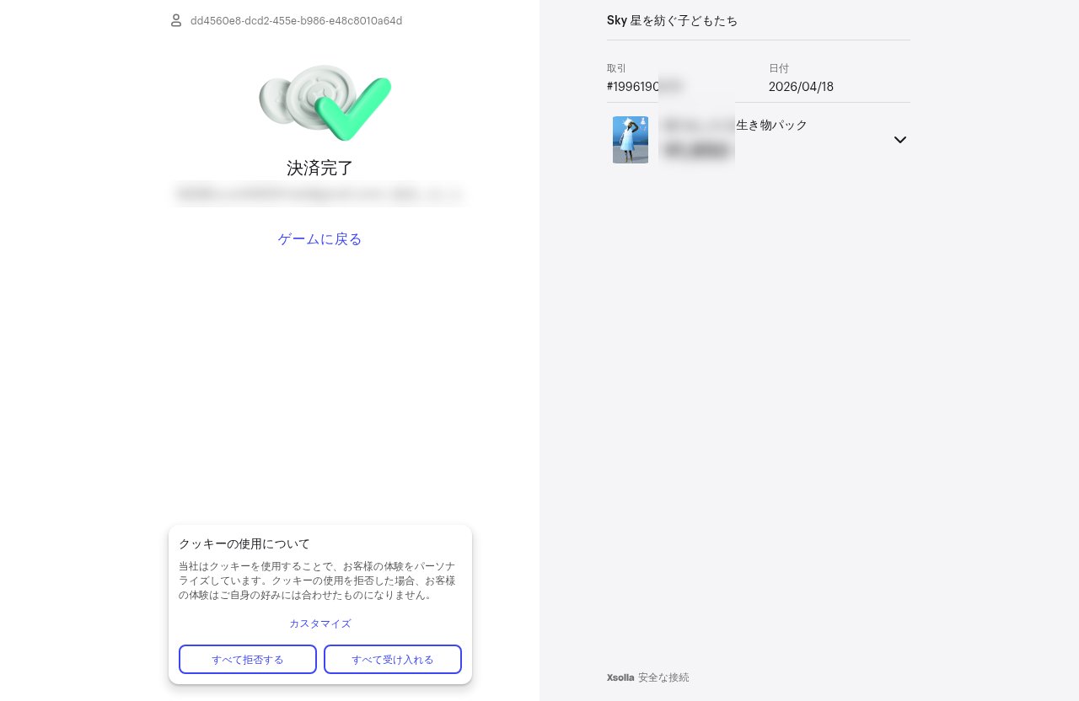Screen dimensions: 1079x701
Task: Return to game via ゲームに戻る link
Action: point(320,239)
